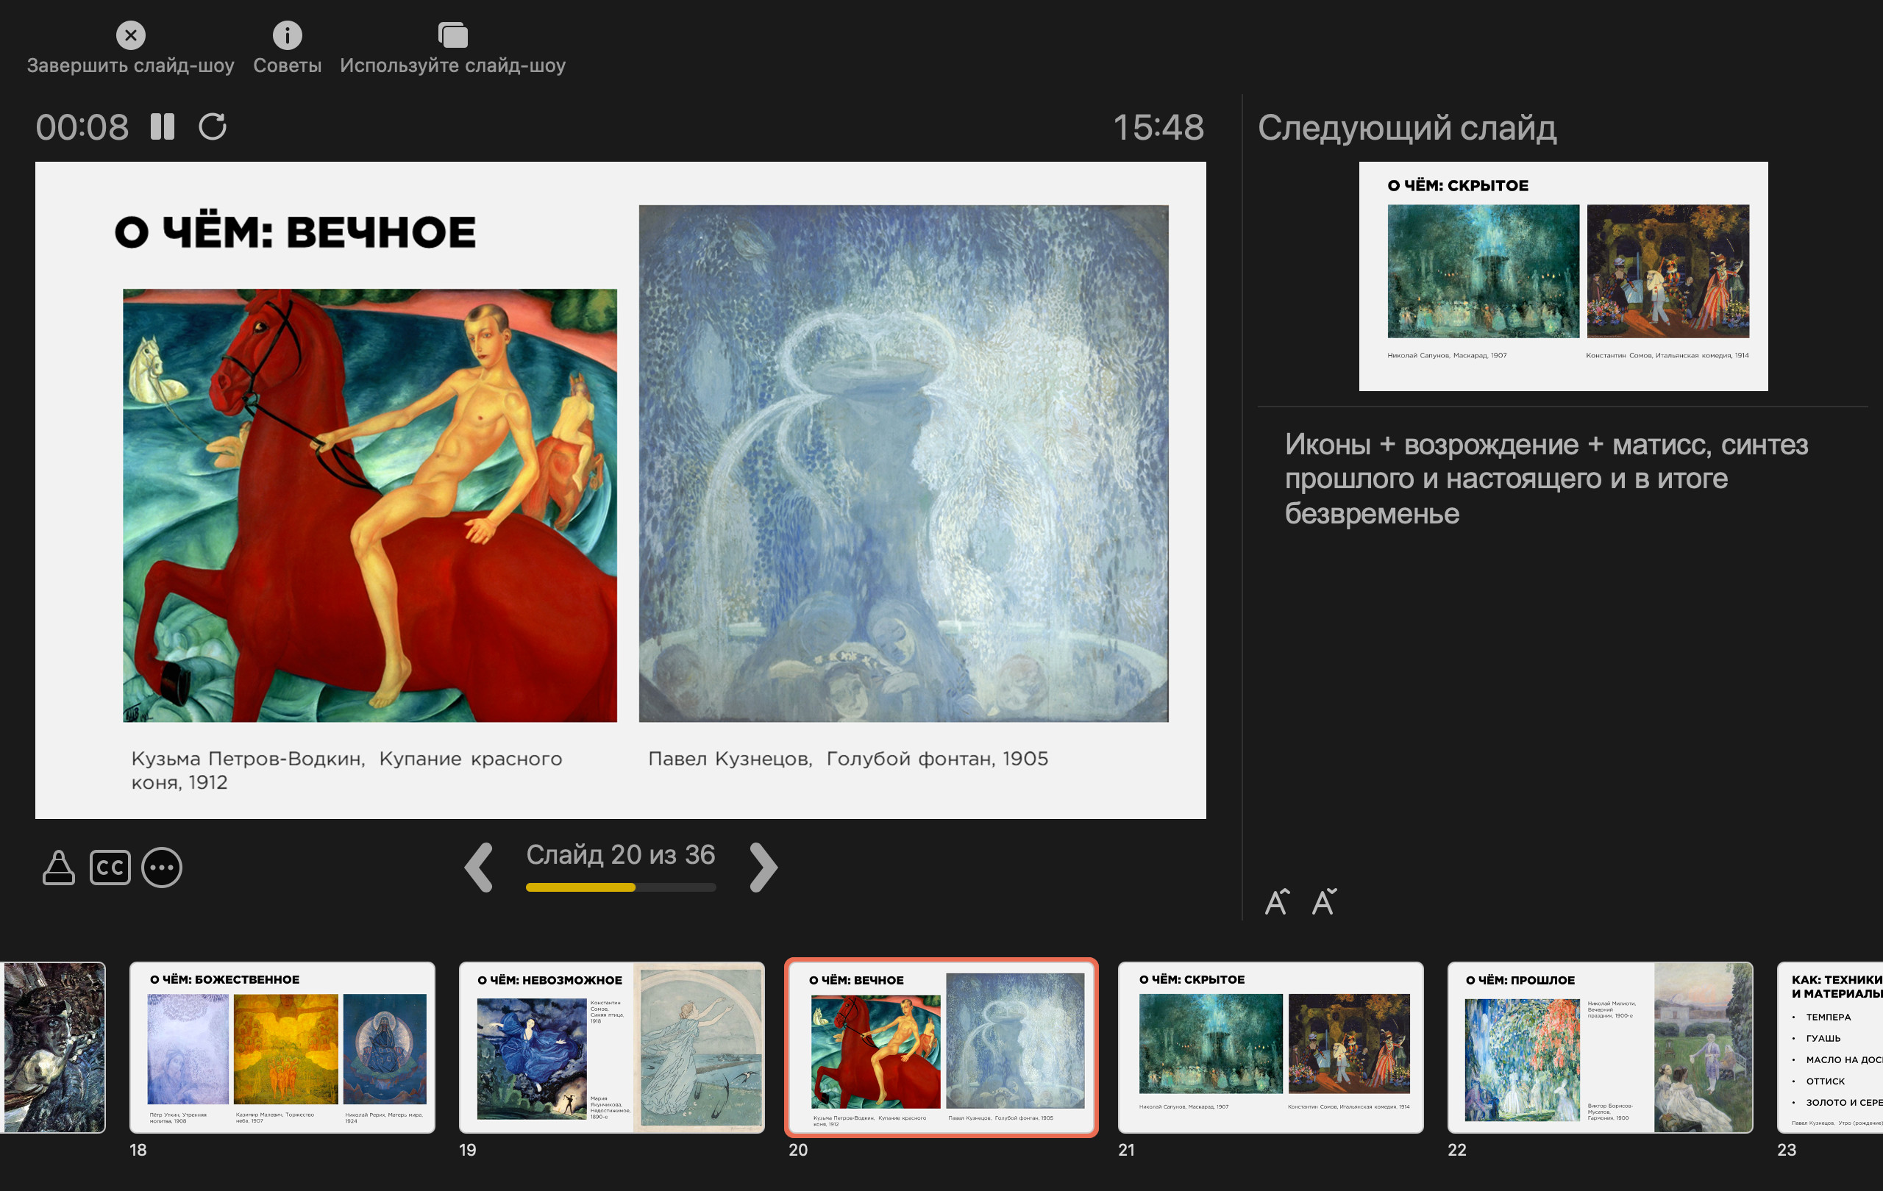The image size is (1883, 1191).
Task: Click the Используйте слайд-шоу label
Action: 453,65
